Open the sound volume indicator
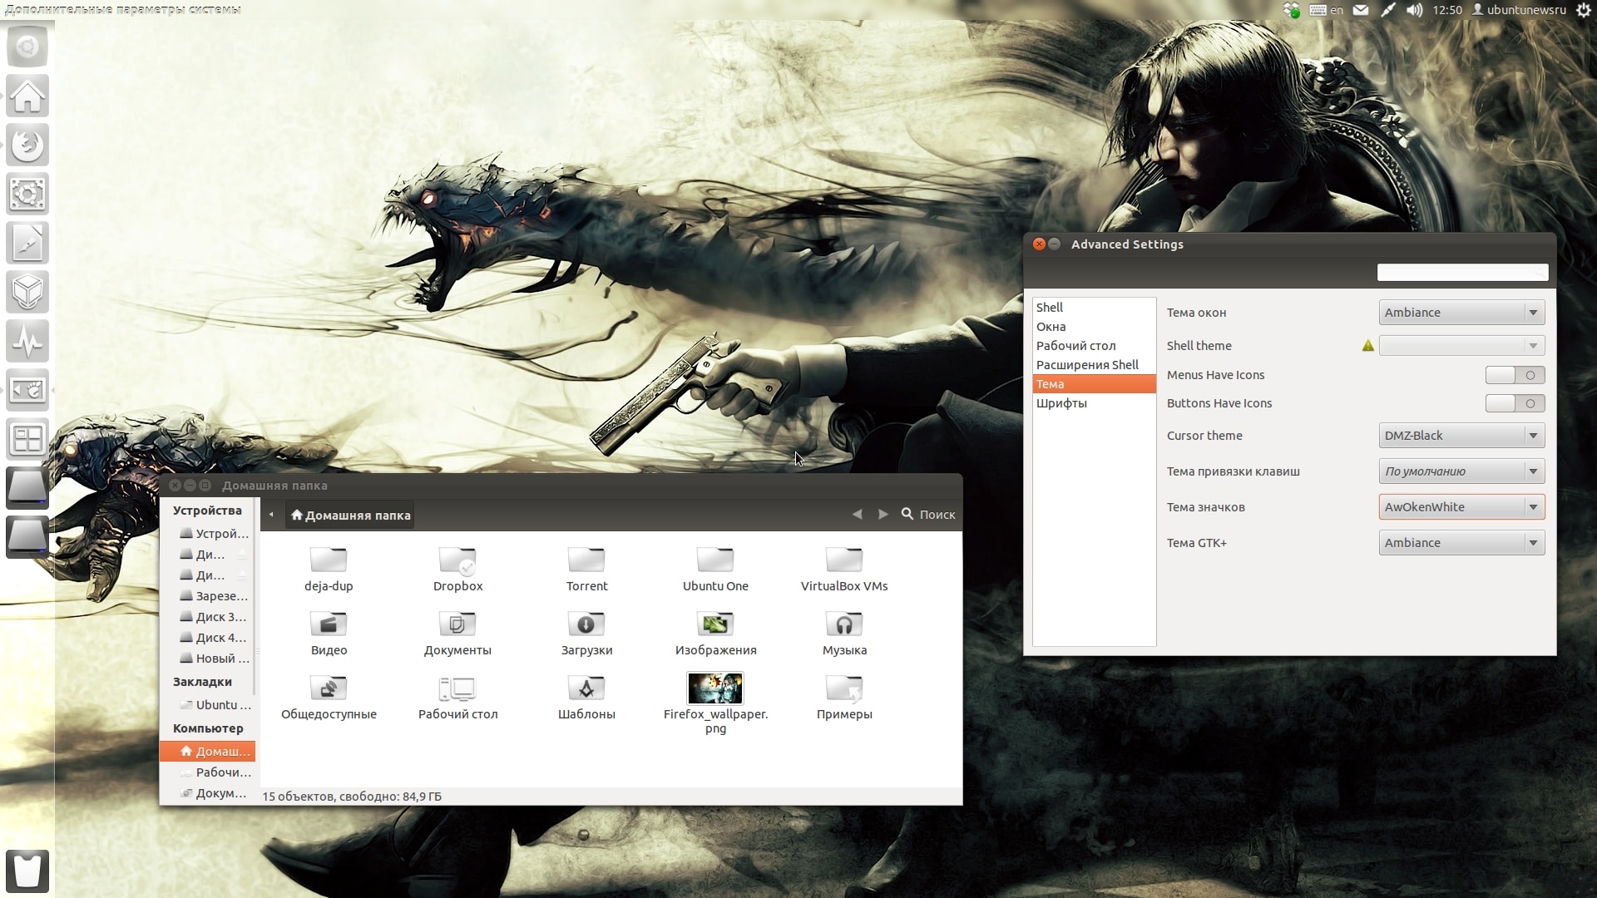1597x898 pixels. tap(1414, 10)
